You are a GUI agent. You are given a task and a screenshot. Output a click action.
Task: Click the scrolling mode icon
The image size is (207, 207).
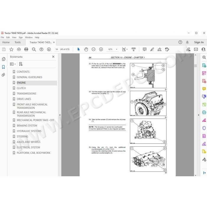[x=133, y=49]
